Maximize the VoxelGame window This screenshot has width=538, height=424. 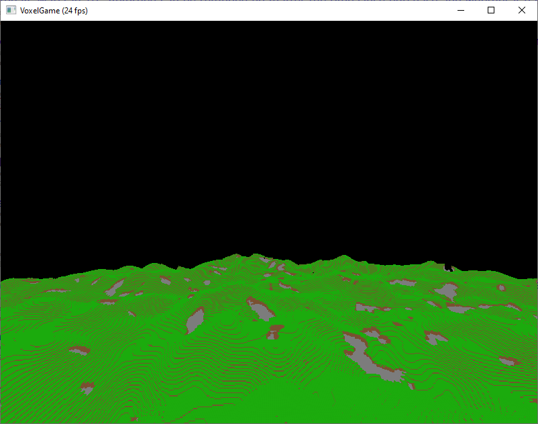(491, 10)
